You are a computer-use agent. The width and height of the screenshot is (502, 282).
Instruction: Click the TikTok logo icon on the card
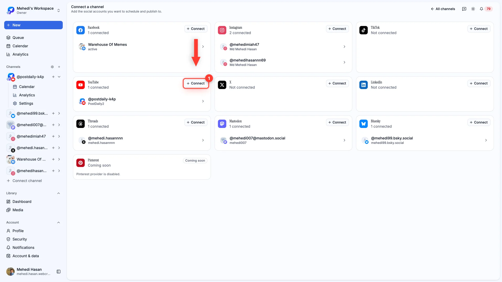click(363, 30)
